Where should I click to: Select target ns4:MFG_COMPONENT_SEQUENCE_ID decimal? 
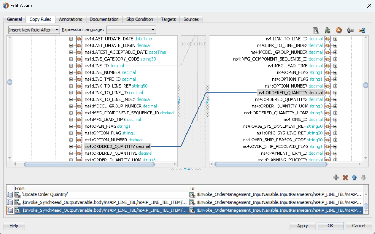278,59
